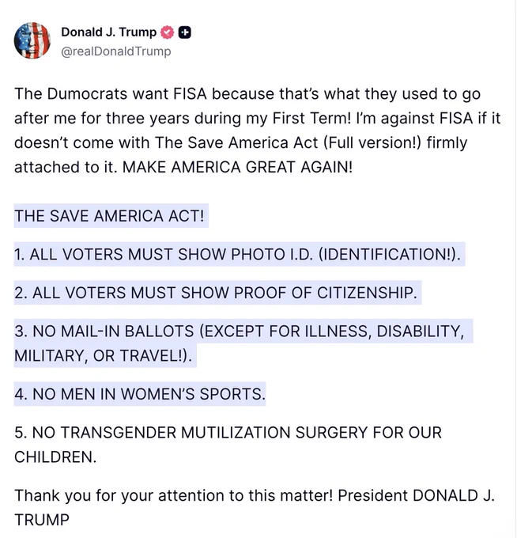
Task: Click PROOF OF CITIZENSHIP in item 2
Action: point(326,293)
